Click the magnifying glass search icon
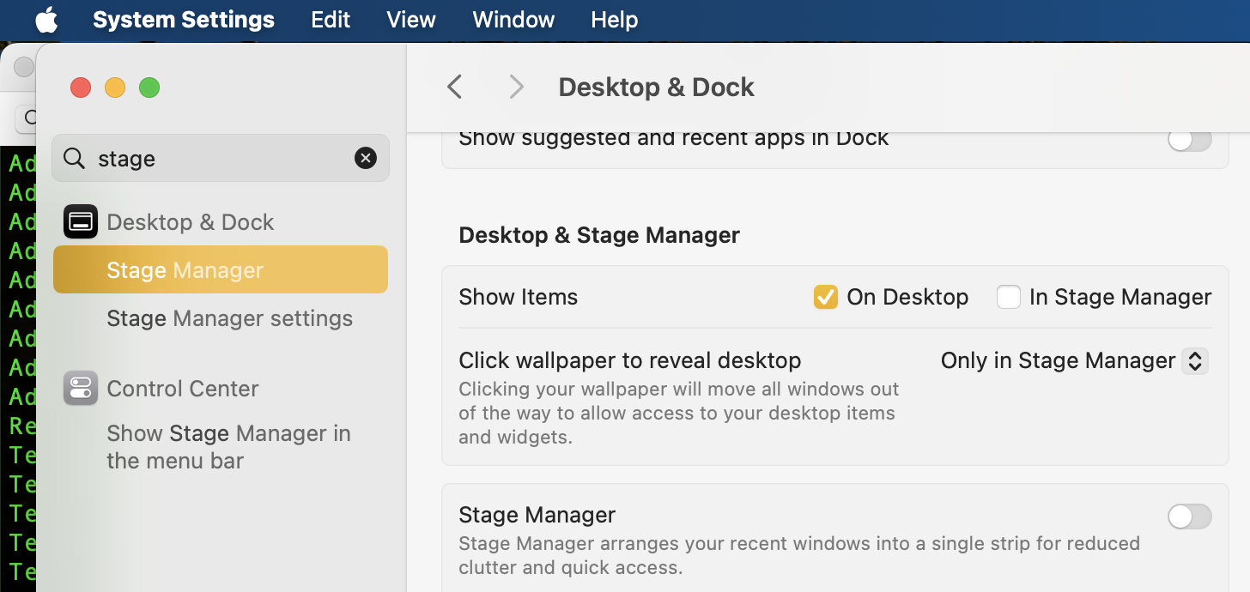Screen dimensions: 1250x592 pyautogui.click(x=75, y=158)
